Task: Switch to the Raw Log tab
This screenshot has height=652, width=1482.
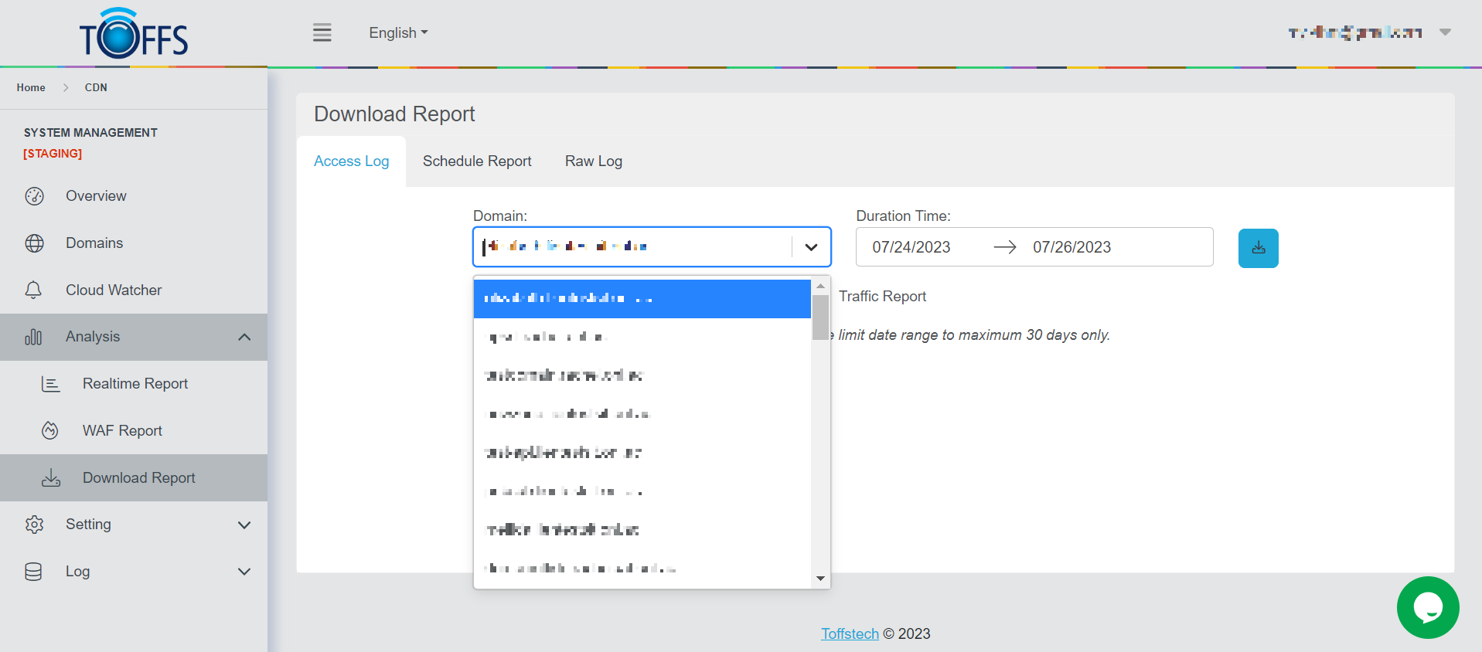Action: 593,161
